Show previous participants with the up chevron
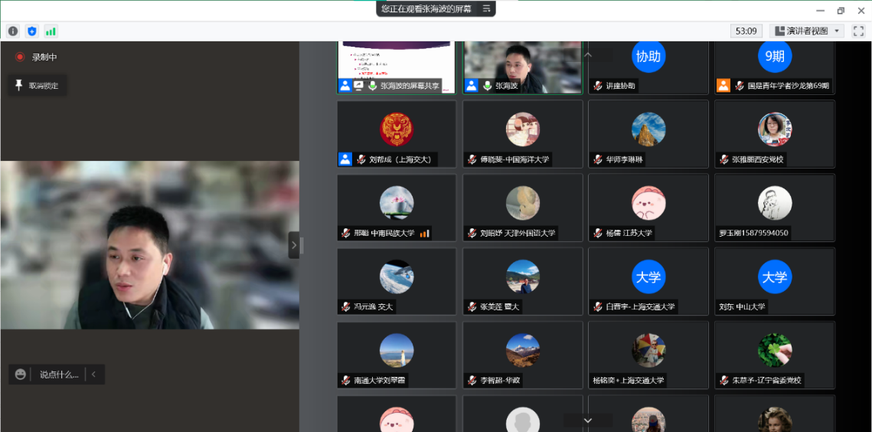This screenshot has height=432, width=872. pyautogui.click(x=588, y=54)
